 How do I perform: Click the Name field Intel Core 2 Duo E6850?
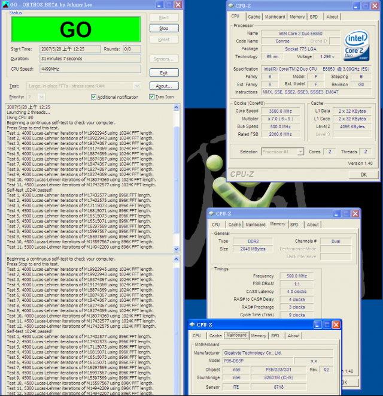click(x=300, y=34)
